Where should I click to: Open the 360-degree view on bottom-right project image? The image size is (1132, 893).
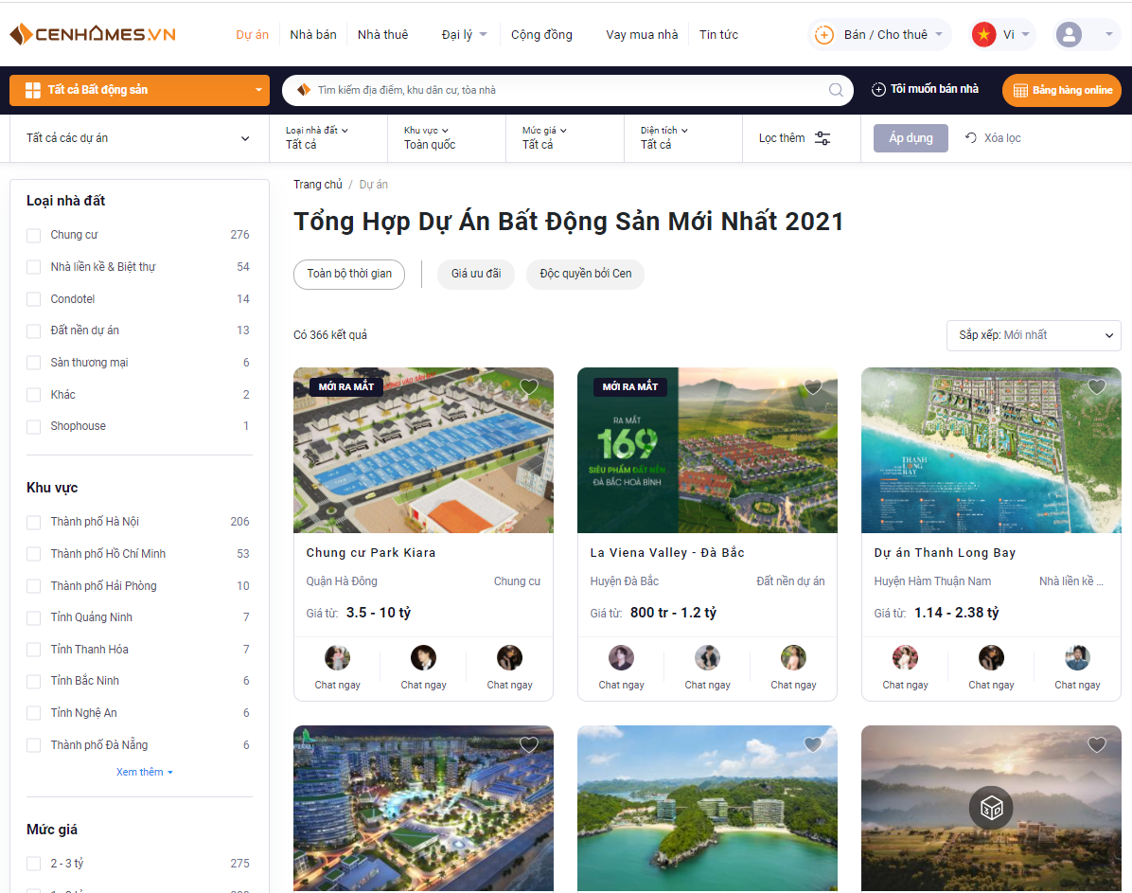coord(991,808)
